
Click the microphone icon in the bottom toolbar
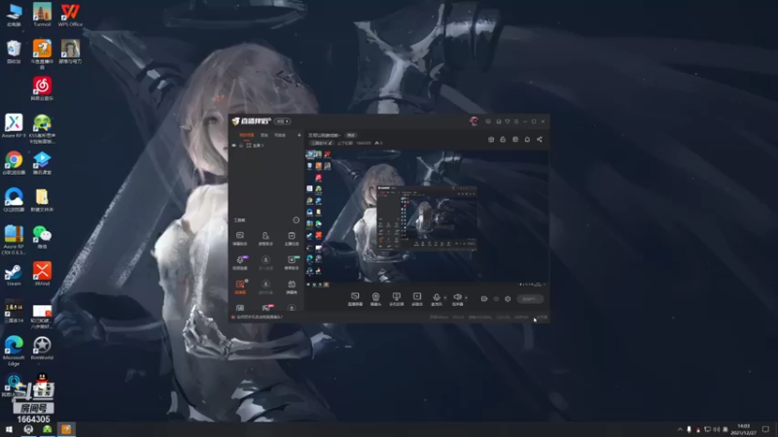click(x=436, y=299)
